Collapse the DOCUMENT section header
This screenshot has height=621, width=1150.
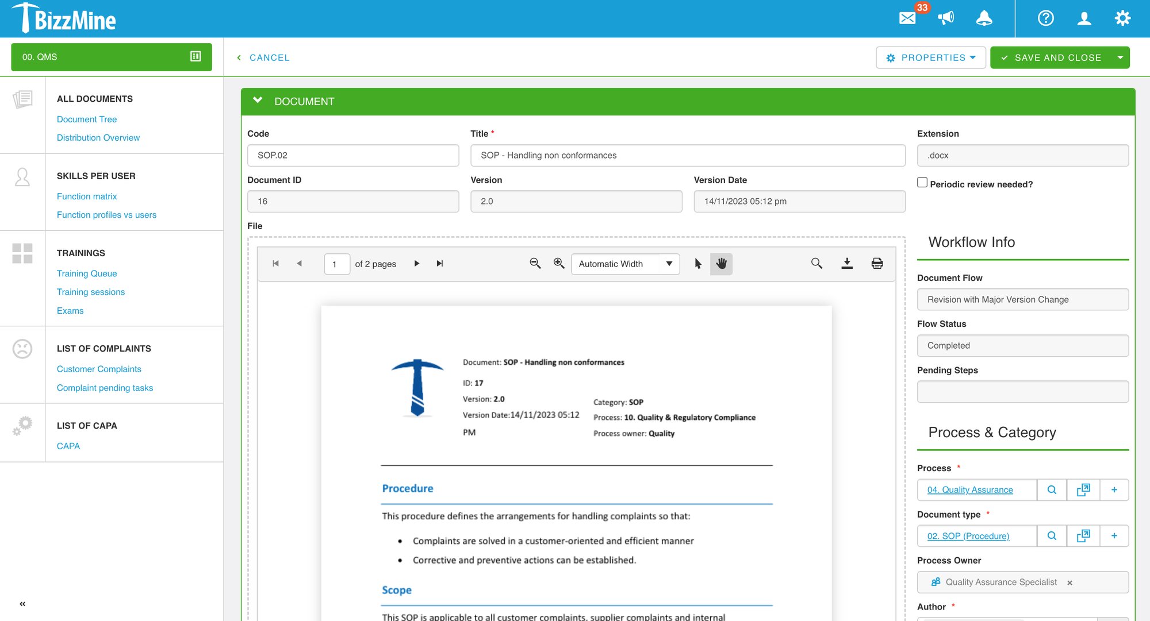258,99
